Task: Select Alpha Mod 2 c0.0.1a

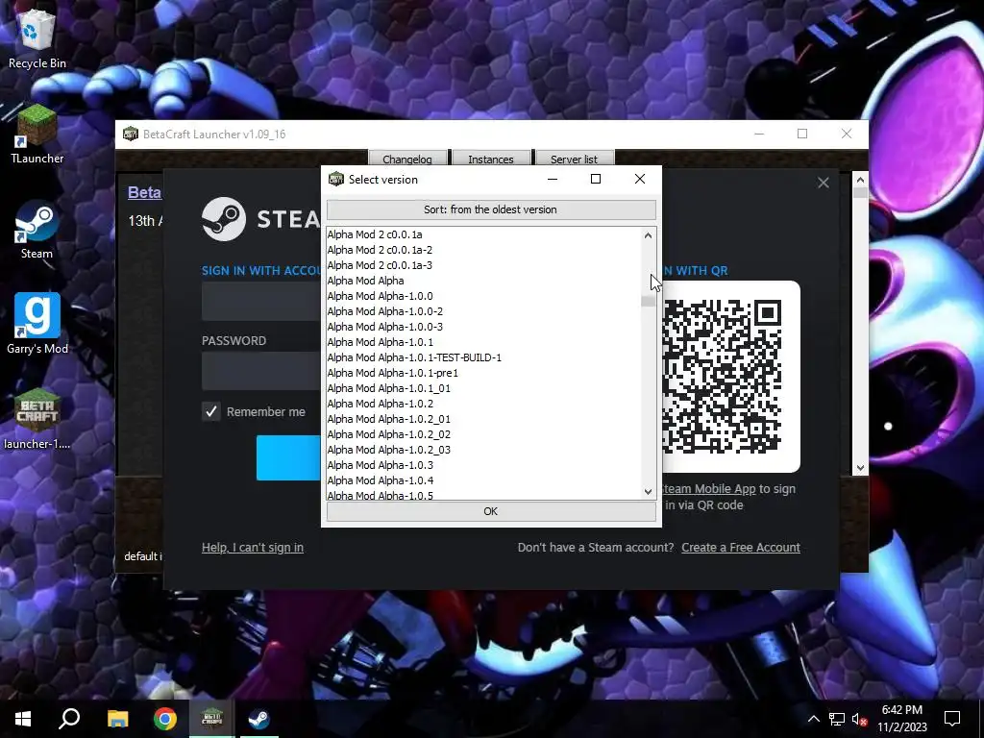Action: point(483,234)
